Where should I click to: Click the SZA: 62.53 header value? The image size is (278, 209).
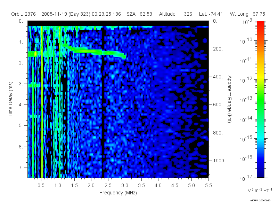point(139,14)
